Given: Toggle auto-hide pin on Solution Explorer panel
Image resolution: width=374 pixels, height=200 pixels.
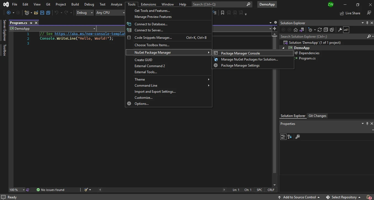Looking at the screenshot, I should point(367,23).
